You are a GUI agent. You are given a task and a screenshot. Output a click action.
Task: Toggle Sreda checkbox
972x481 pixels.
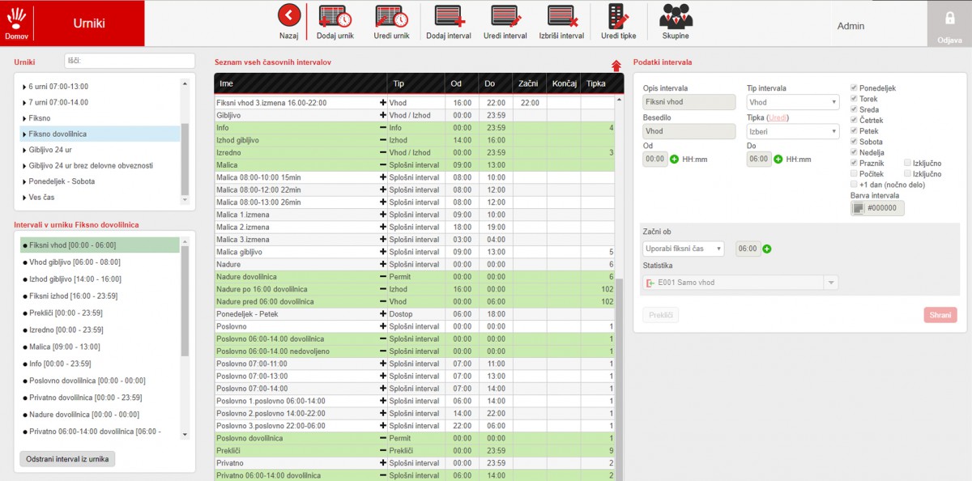[854, 109]
